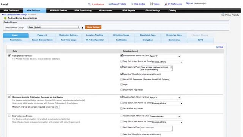Click the MDM Dashboard breadcrumb link

coord(9,14)
